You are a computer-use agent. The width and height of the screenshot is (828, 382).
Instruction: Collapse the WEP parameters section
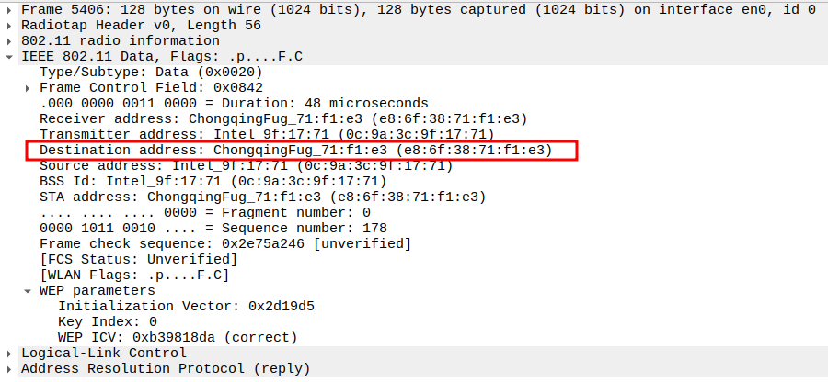click(29, 290)
